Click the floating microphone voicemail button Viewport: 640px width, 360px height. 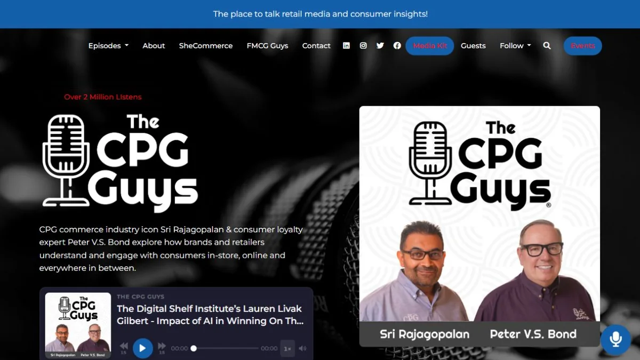click(615, 340)
